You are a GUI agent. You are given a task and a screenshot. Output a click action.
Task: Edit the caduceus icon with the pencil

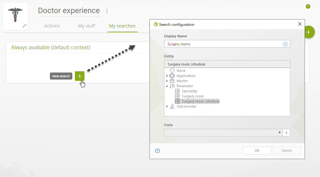point(25,26)
